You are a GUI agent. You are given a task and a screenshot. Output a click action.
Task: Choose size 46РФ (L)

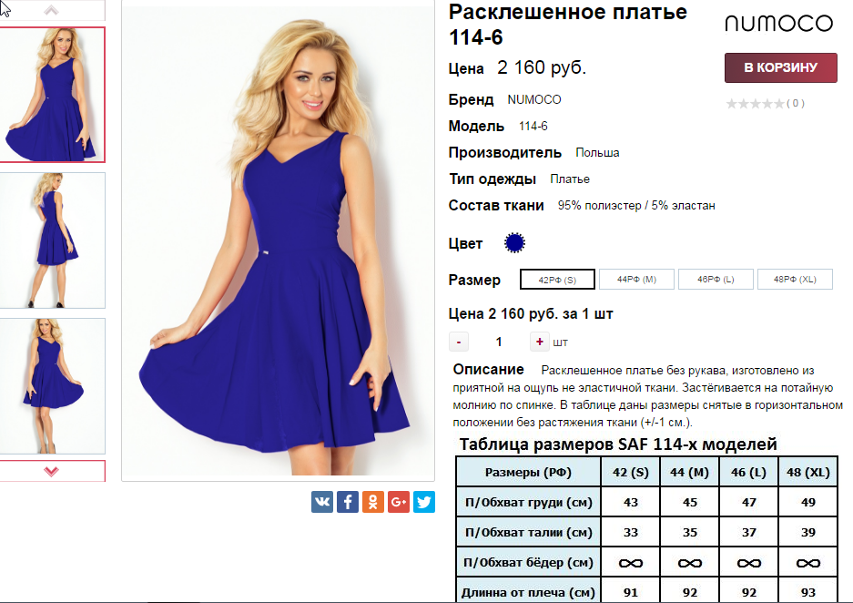[716, 280]
